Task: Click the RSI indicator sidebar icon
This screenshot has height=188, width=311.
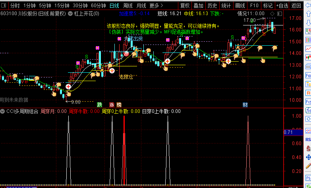Action: click(309, 140)
